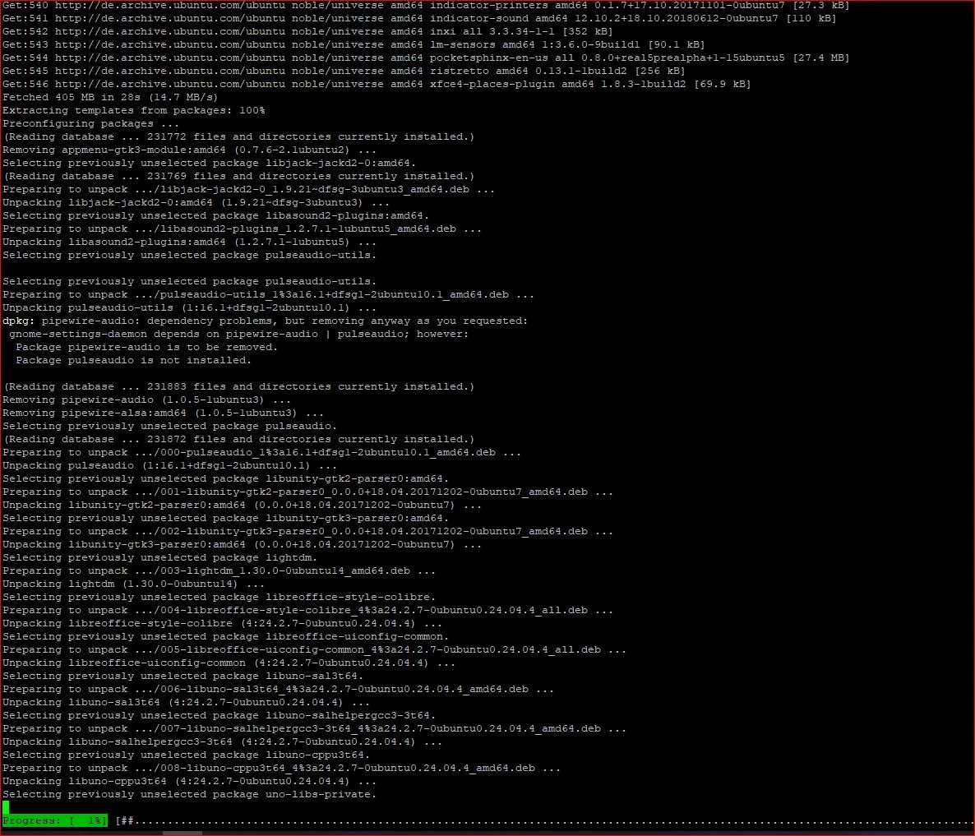Click 'Selecting previously unselected package libuno-sal3t64.'
Viewport: 975px width, 836px height.
183,676
